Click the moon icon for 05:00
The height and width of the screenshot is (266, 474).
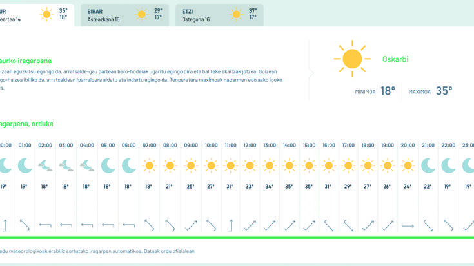pyautogui.click(x=108, y=166)
